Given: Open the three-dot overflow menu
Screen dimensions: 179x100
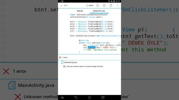Looking at the screenshot, I should (117, 6).
